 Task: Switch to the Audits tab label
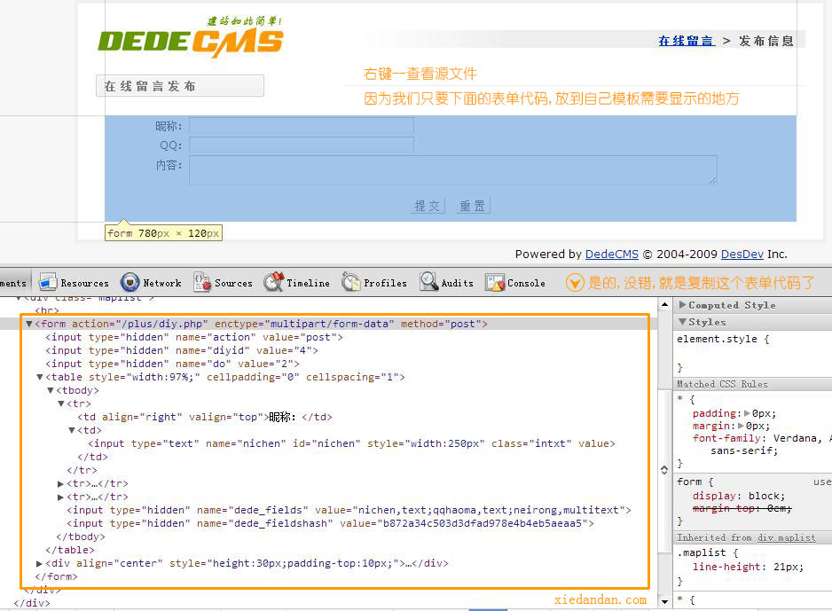click(458, 283)
